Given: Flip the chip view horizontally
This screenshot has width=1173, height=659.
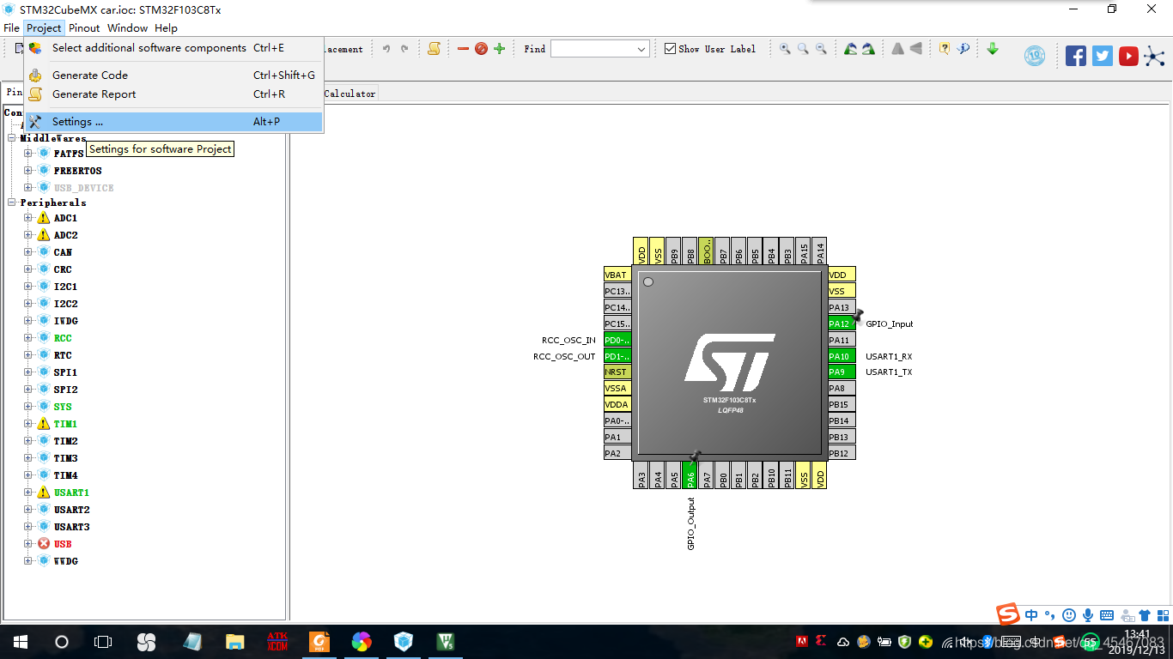Looking at the screenshot, I should coord(899,49).
